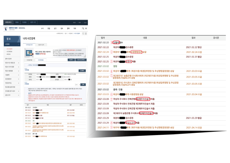The height and width of the screenshot is (163, 230).
Task: Open the 판결 navigation menu
Action: [x=49, y=28]
